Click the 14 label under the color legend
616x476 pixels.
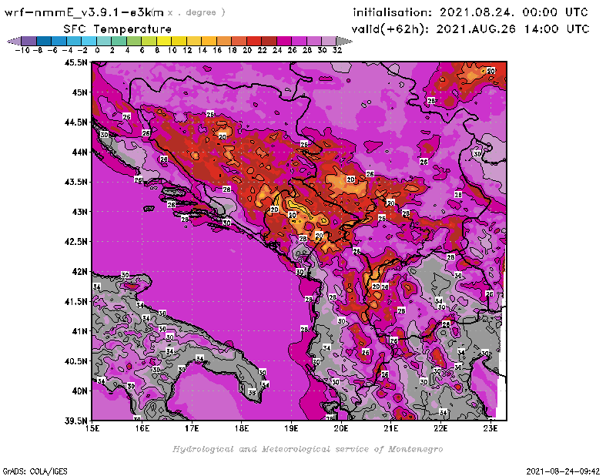point(202,50)
